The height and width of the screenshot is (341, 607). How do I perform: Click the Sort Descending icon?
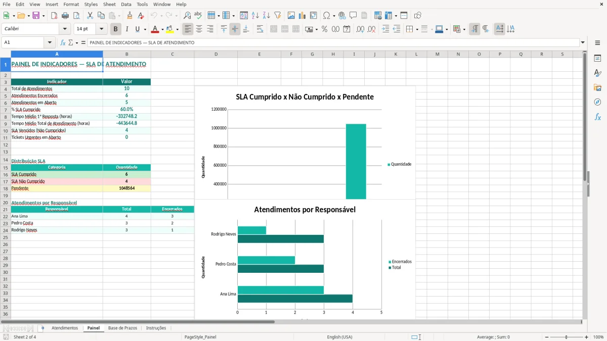click(267, 16)
